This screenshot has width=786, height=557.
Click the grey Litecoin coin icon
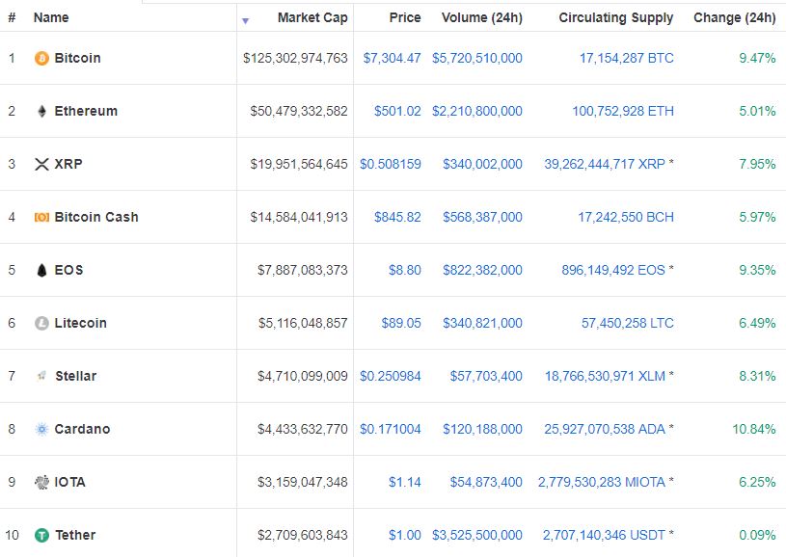[41, 323]
